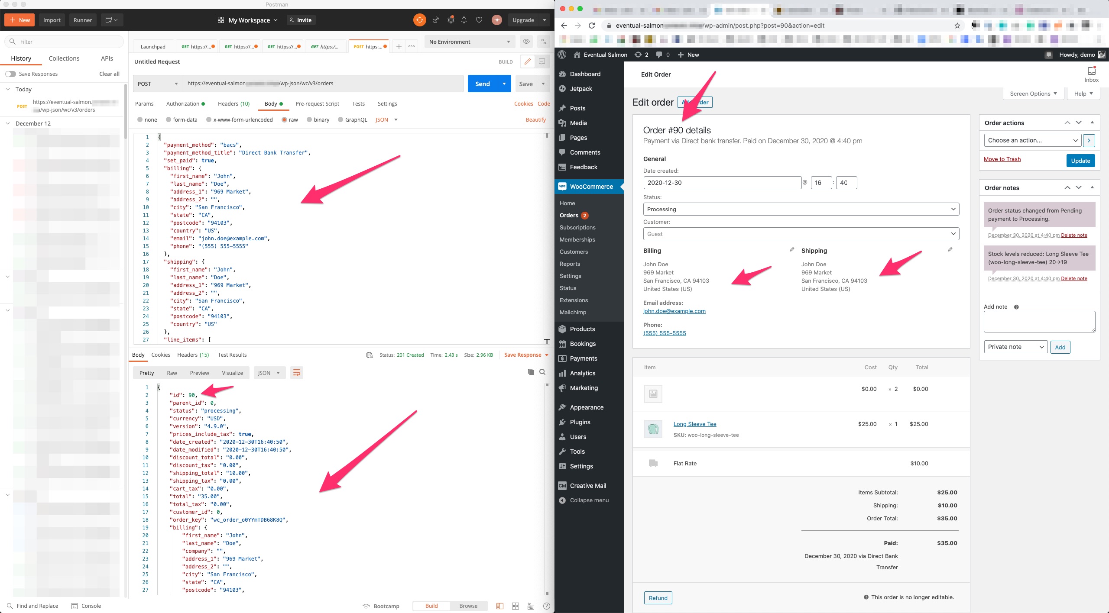This screenshot has width=1109, height=613.
Task: Click Beautify link
Action: 535,120
